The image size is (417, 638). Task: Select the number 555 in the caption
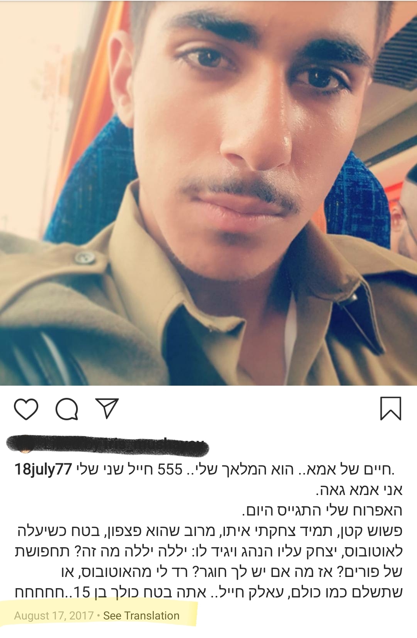(x=169, y=470)
